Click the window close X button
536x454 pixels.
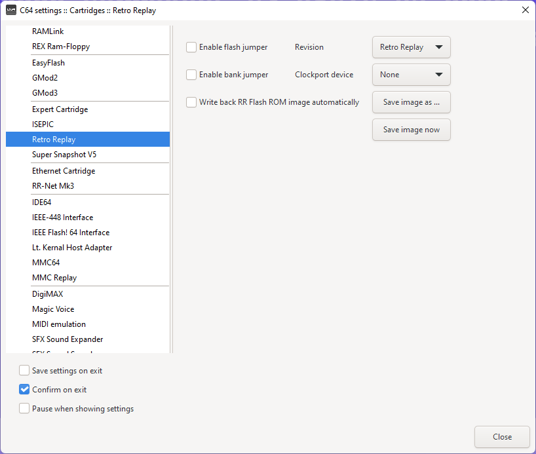[x=526, y=10]
